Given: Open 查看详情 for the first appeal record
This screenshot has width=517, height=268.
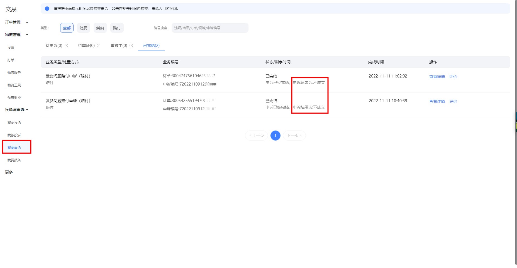Looking at the screenshot, I should click(x=437, y=76).
